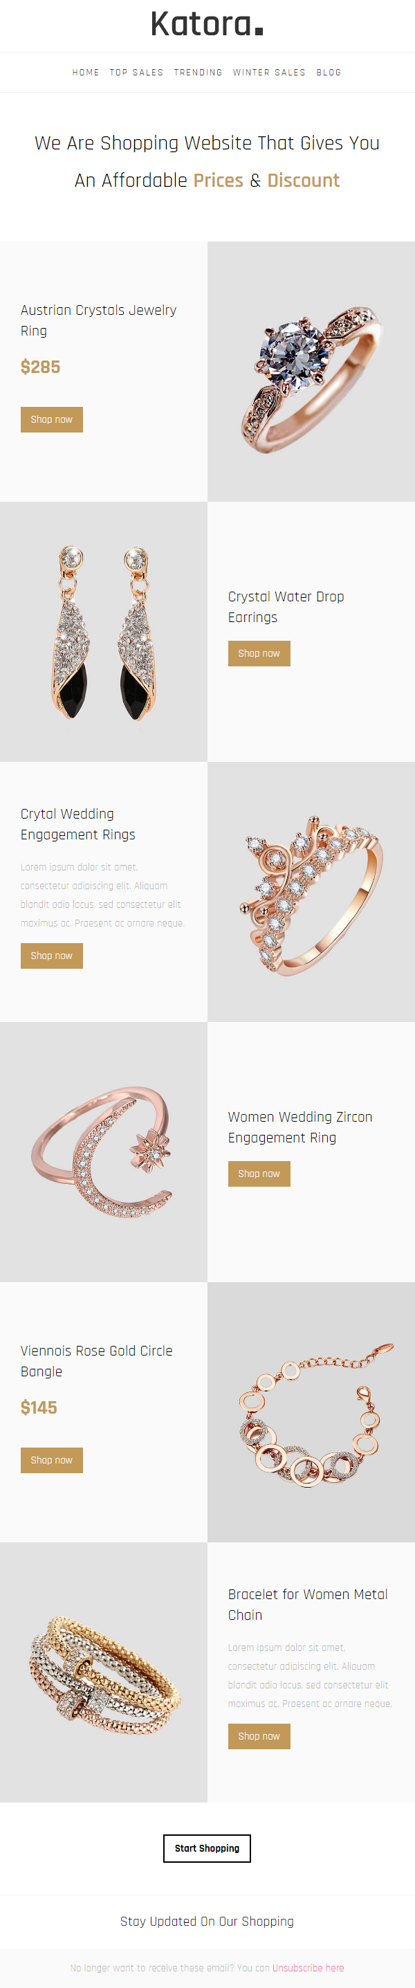The width and height of the screenshot is (415, 1988).
Task: Click the Katora logo
Action: 207,24
